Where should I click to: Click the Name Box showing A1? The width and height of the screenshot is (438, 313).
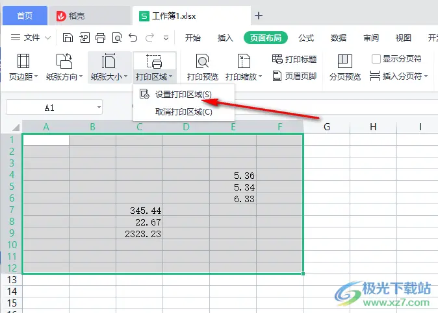click(49, 107)
